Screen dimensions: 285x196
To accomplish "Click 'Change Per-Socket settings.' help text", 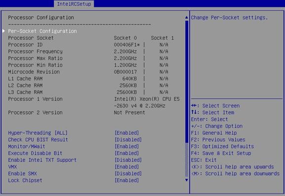I will click(x=229, y=18).
